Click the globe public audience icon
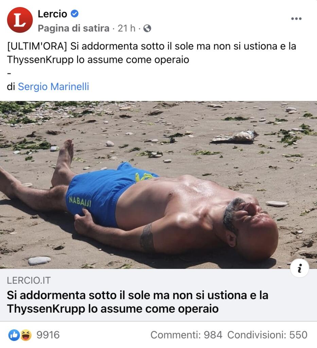The image size is (317, 348). [147, 29]
